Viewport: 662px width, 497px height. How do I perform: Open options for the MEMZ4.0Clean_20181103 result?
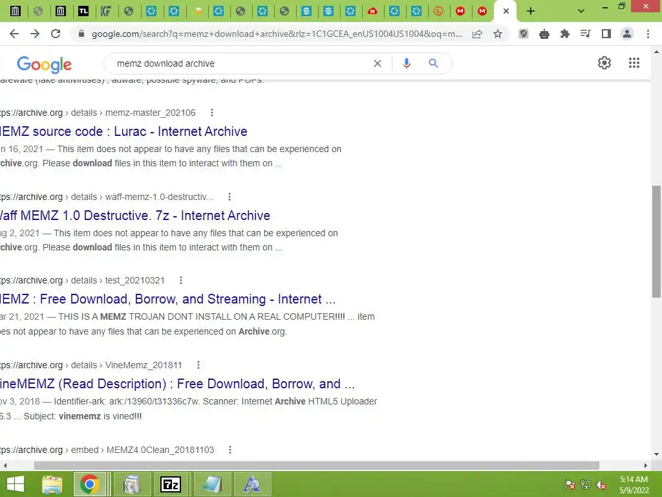coord(230,450)
